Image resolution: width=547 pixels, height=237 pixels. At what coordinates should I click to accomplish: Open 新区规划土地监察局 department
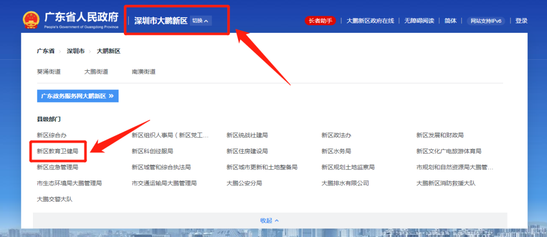(x=348, y=167)
